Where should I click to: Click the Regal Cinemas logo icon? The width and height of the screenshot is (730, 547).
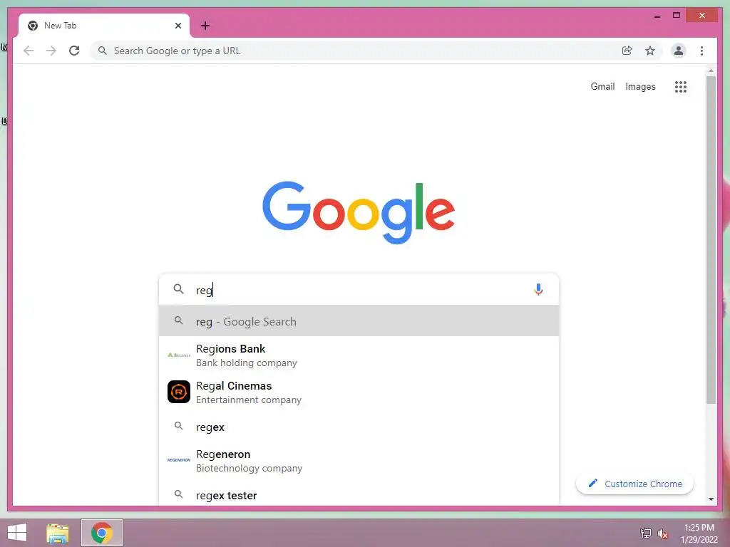click(x=179, y=392)
